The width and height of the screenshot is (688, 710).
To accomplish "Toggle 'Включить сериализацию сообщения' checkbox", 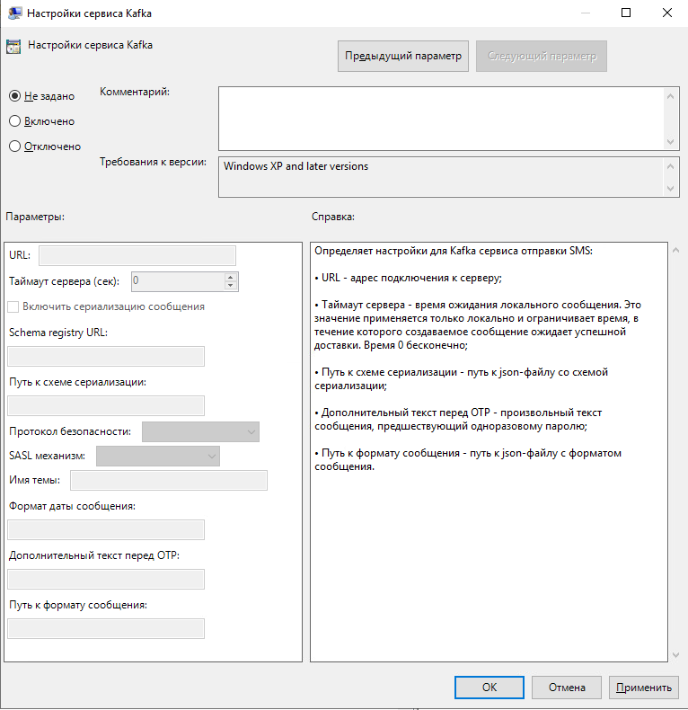I will coord(13,306).
